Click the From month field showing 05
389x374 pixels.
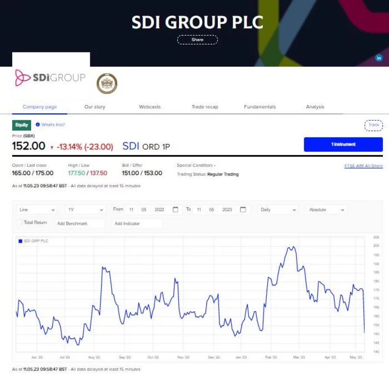click(144, 210)
